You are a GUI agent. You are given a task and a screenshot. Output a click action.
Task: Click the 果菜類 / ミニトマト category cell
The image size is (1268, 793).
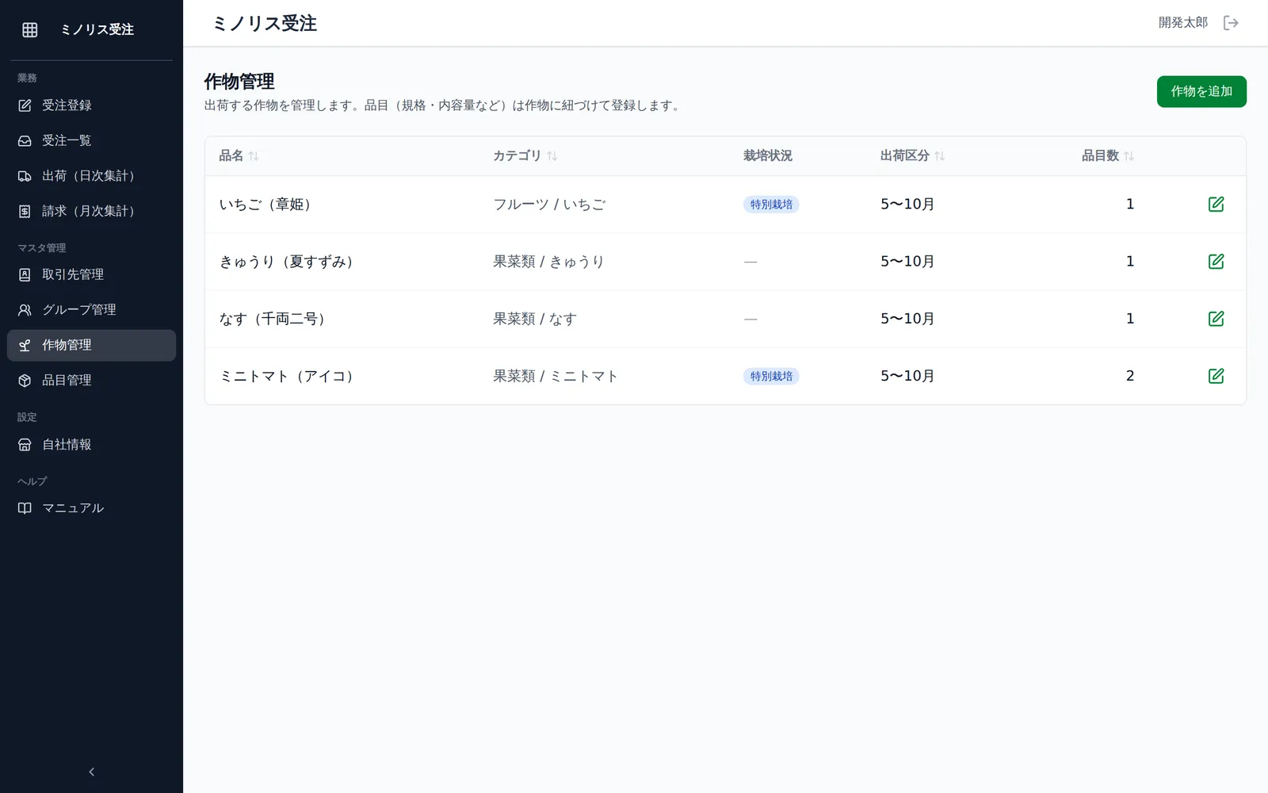[556, 376]
